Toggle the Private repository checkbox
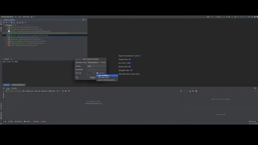Image resolution: width=258 pixels, height=145 pixels. tap(100, 63)
